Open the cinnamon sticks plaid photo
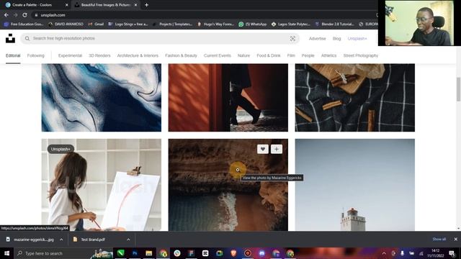The height and width of the screenshot is (259, 461). click(x=355, y=98)
